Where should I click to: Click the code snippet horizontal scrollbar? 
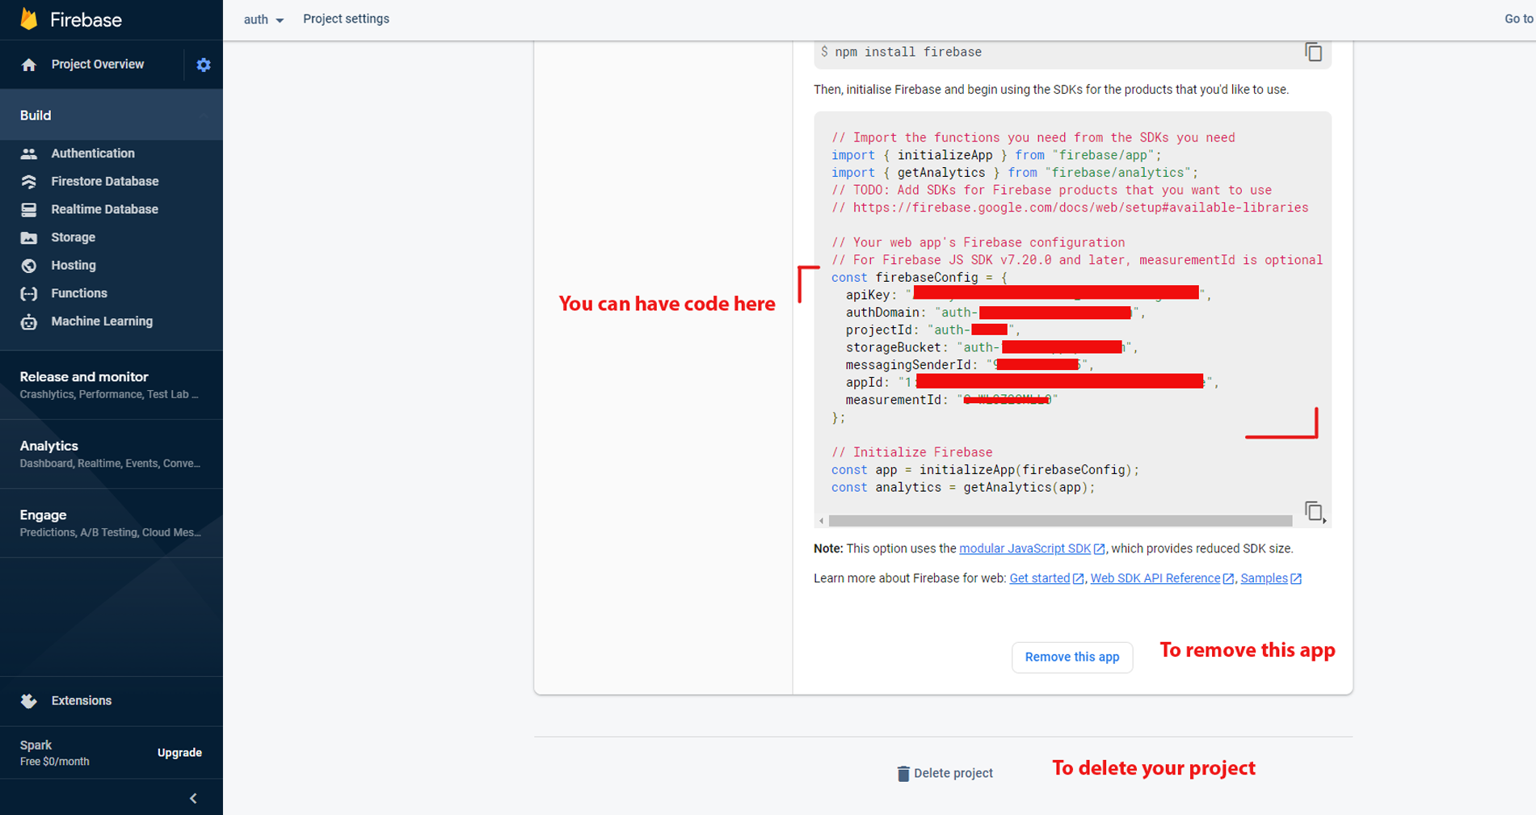[1059, 521]
